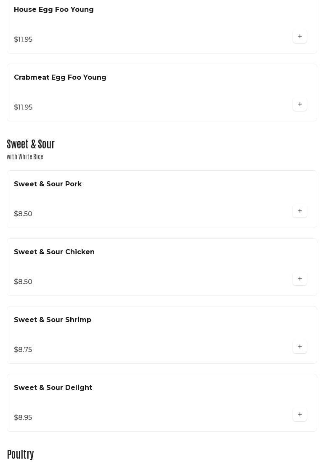
Task: Click $11.95 price on House Egg Foo Young
Action: pyautogui.click(x=23, y=40)
